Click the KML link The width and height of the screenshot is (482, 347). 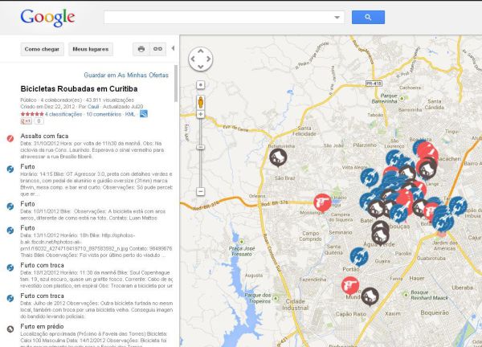coord(130,114)
